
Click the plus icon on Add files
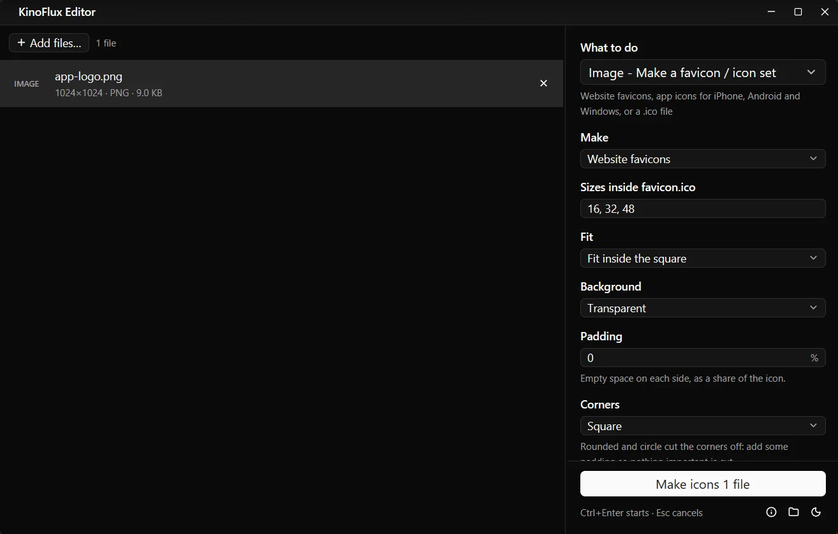21,43
